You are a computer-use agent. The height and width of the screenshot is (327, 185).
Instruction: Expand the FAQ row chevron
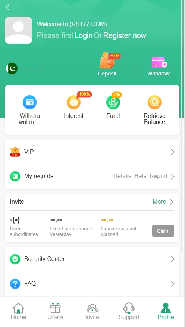click(172, 284)
